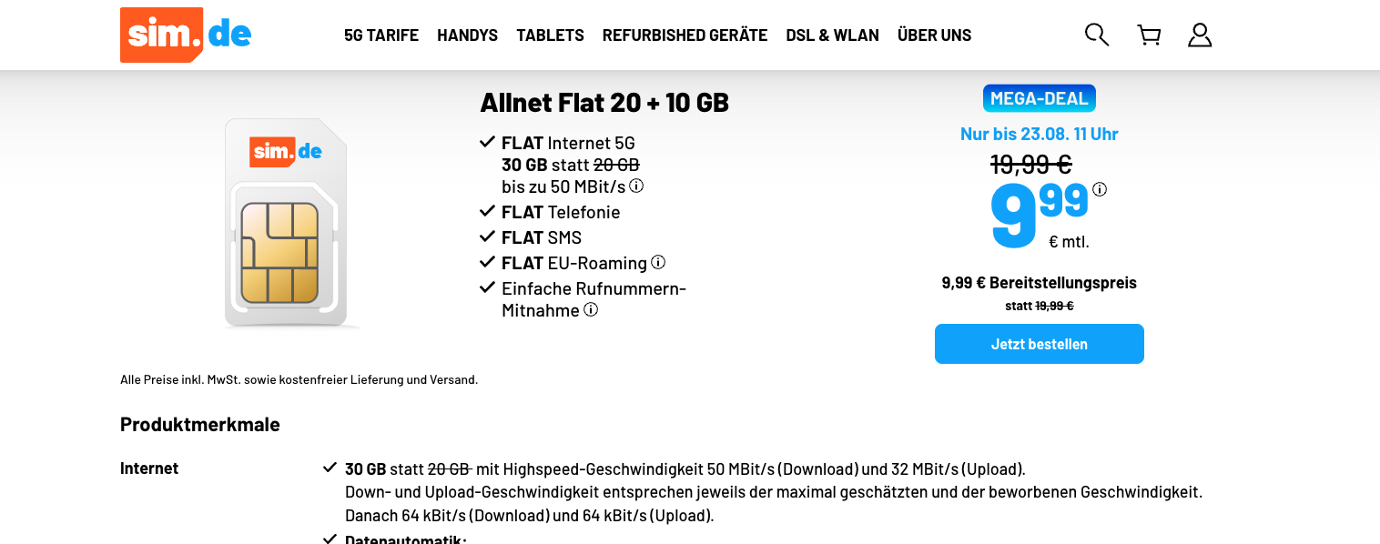Viewport: 1380px width, 544px height.
Task: Click the Nur bis 23.08. 11 Uhr text
Action: tap(1039, 135)
